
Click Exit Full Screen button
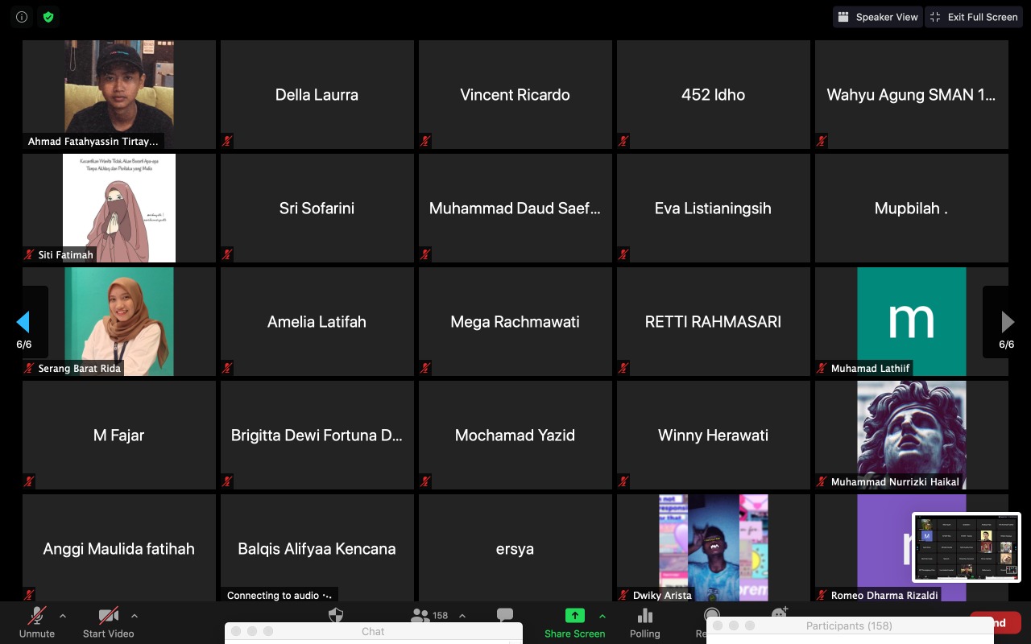pyautogui.click(x=973, y=17)
